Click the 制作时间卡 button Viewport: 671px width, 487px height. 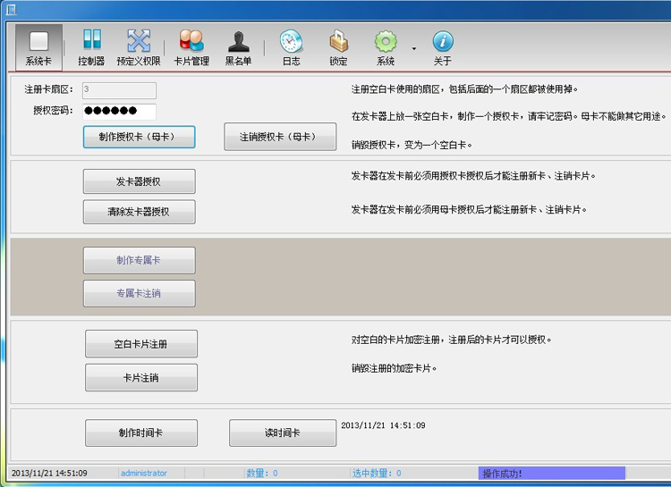141,432
